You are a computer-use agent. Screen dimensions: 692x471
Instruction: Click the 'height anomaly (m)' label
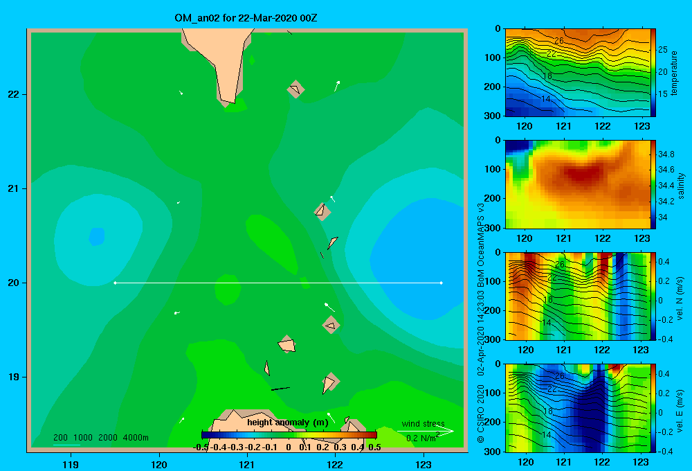click(288, 423)
